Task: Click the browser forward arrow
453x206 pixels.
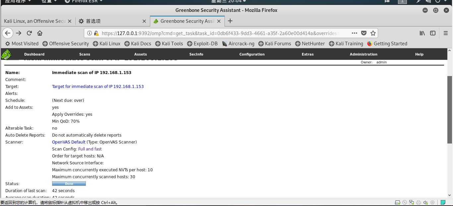Action: point(19,33)
